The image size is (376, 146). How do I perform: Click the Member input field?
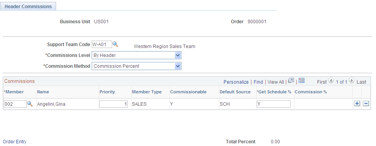(x=15, y=104)
